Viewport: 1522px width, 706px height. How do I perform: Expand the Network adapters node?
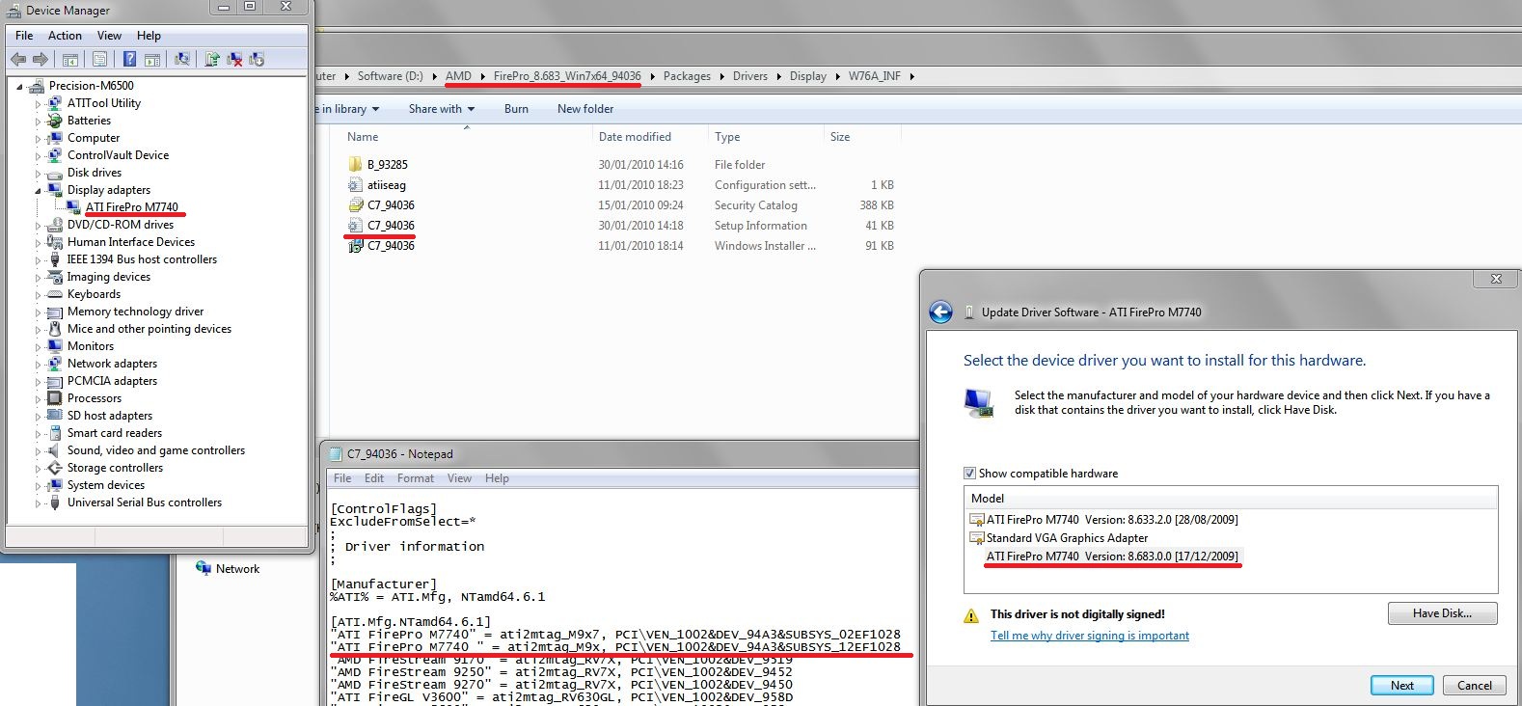click(x=39, y=365)
